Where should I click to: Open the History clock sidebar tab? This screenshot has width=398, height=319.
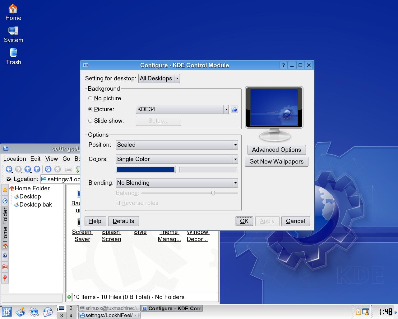[5, 201]
